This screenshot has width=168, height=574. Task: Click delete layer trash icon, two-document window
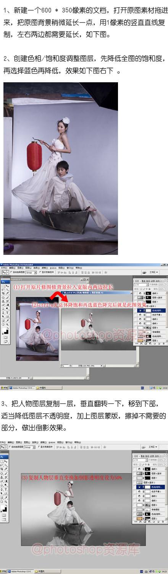(x=163, y=343)
